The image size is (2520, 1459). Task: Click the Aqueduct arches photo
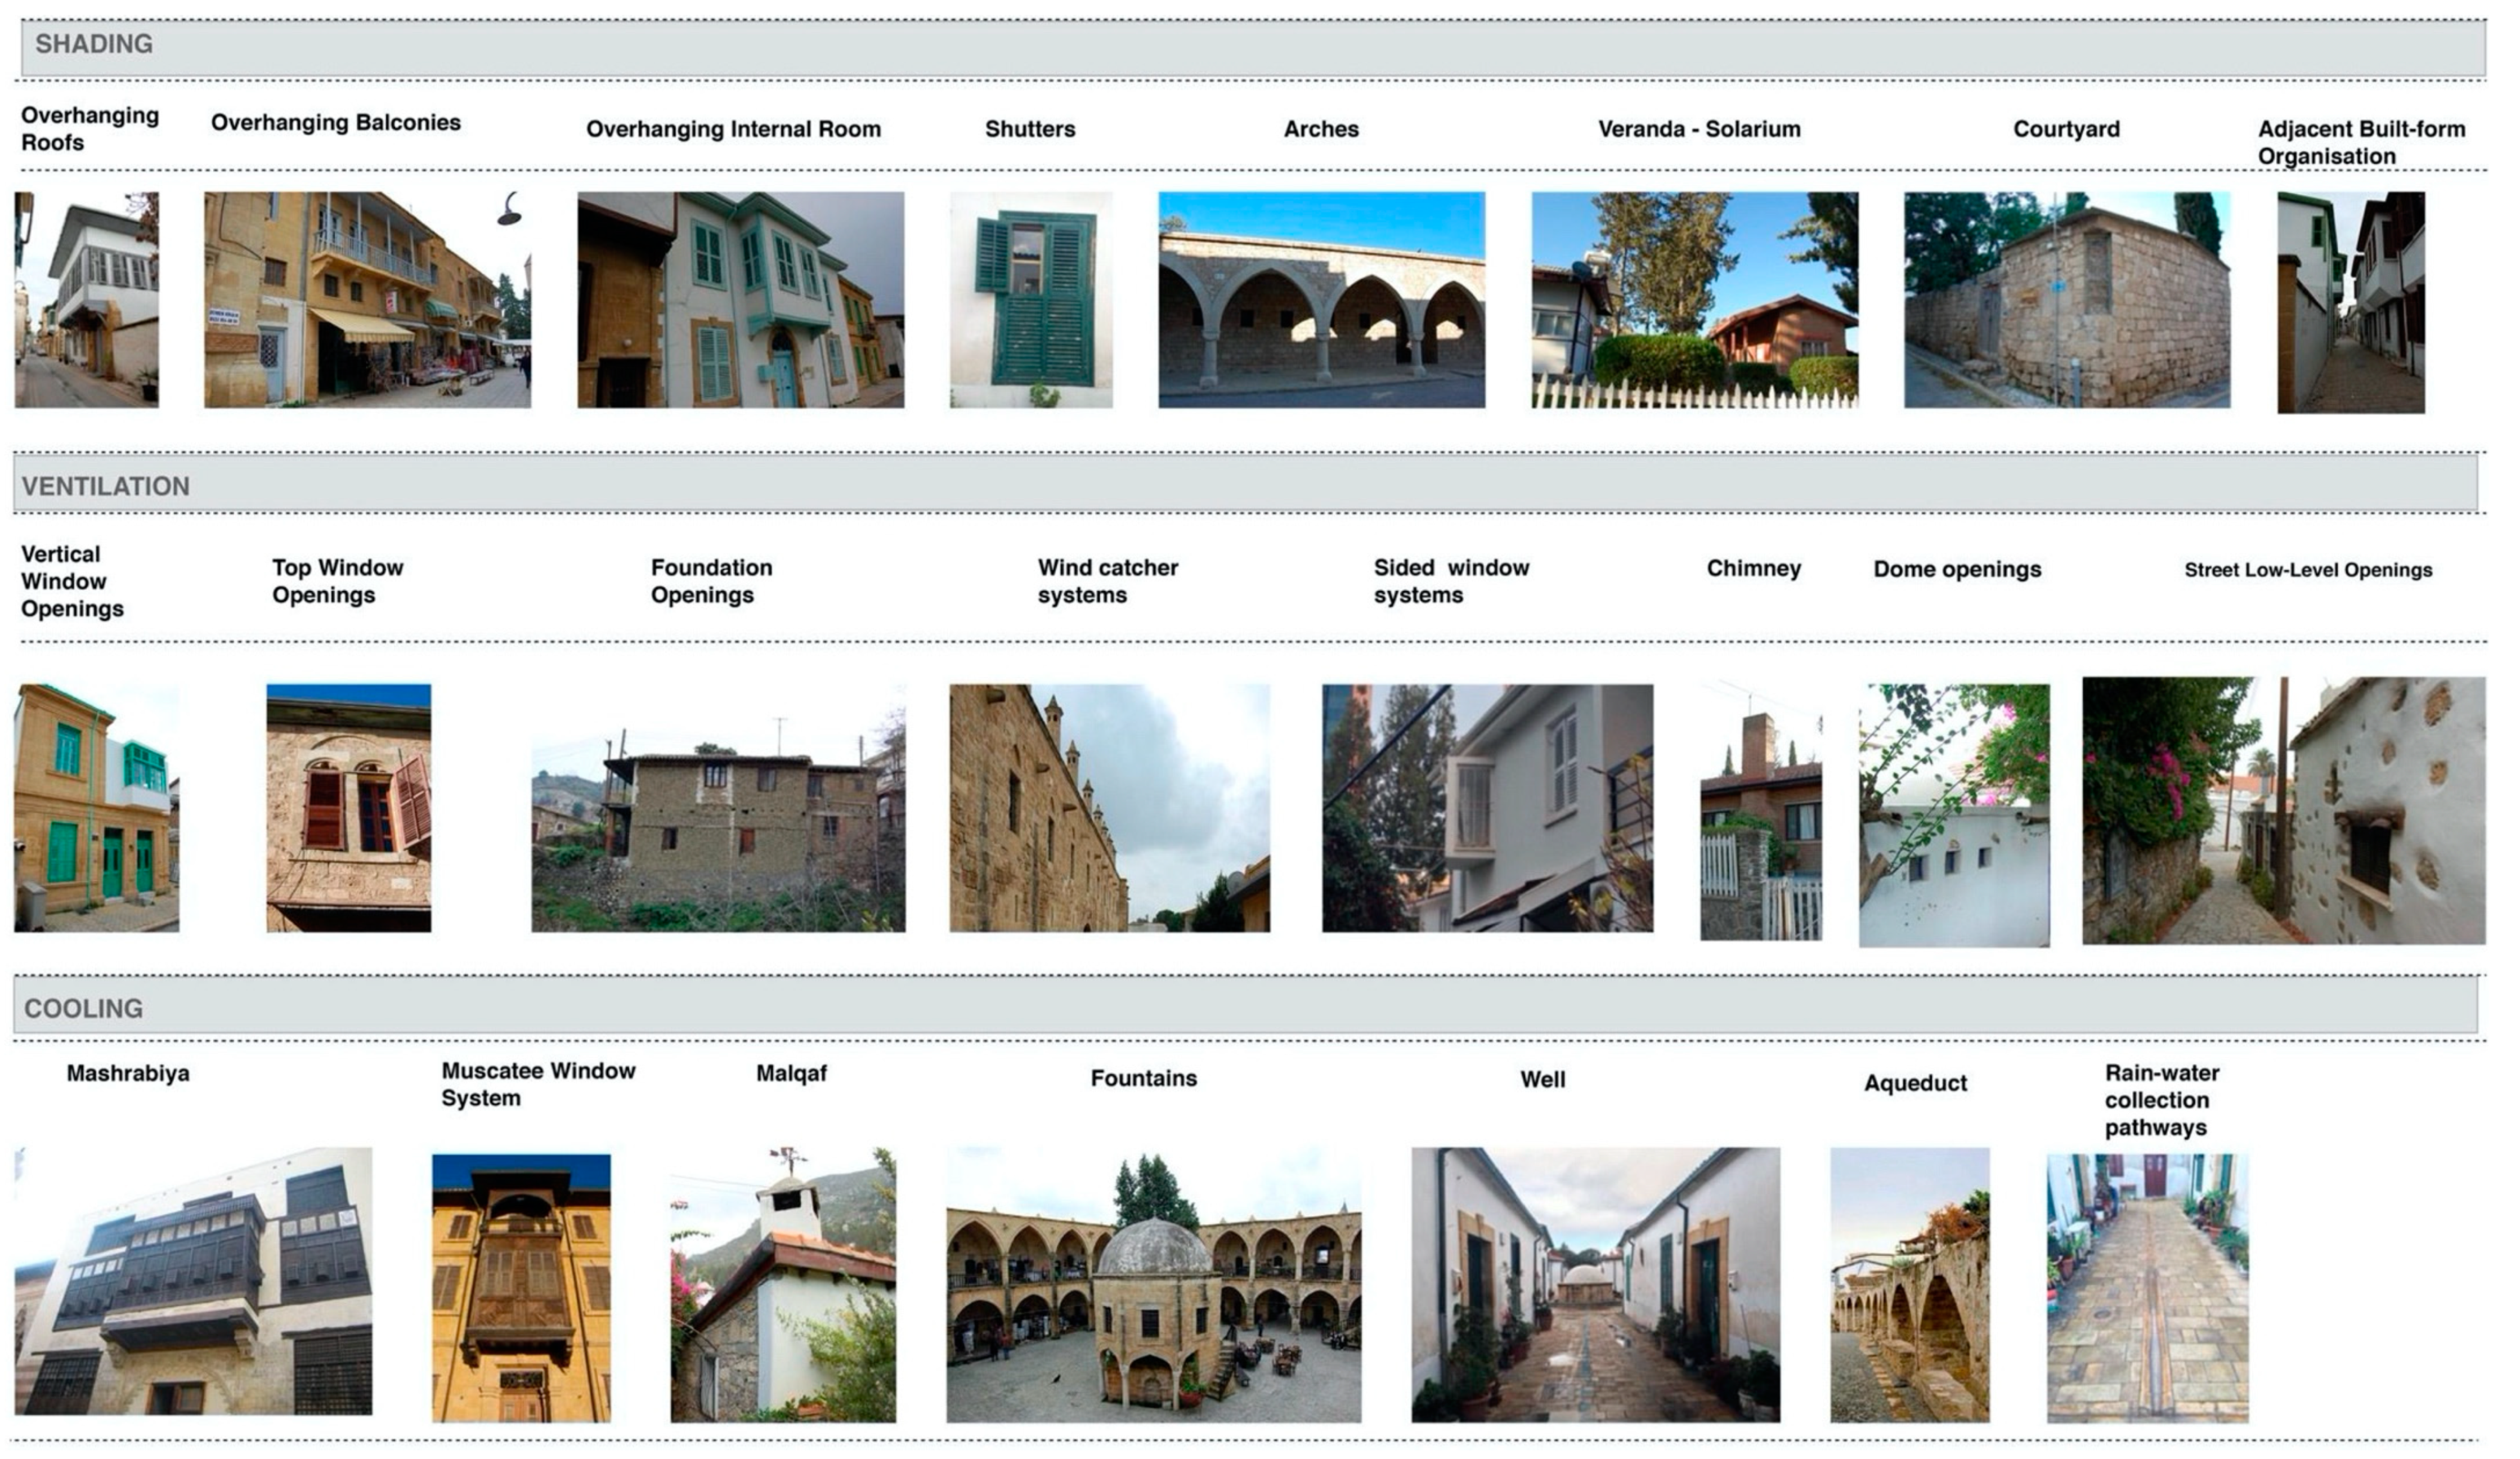(1909, 1285)
